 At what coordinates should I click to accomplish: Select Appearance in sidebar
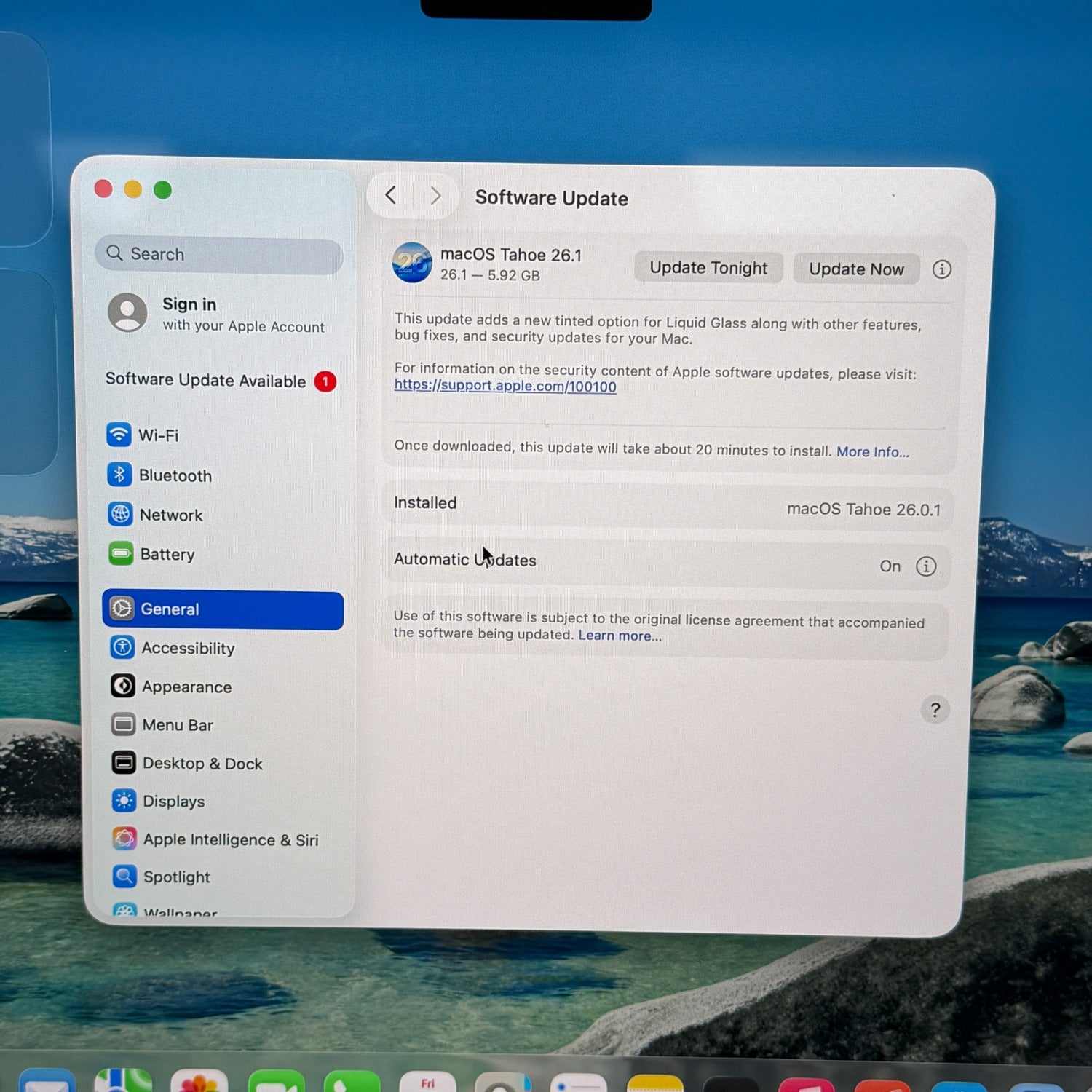pos(186,687)
